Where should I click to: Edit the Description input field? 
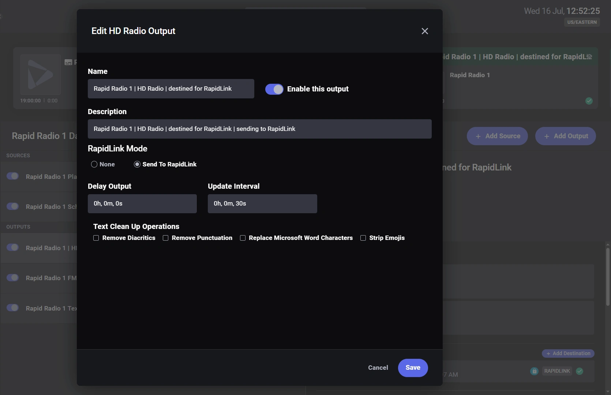tap(260, 129)
